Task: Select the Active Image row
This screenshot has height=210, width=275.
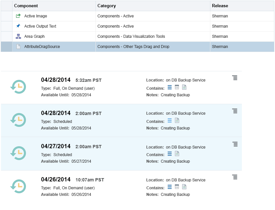Action: coord(131,16)
